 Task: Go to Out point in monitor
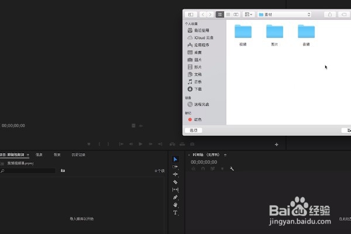coord(160,144)
